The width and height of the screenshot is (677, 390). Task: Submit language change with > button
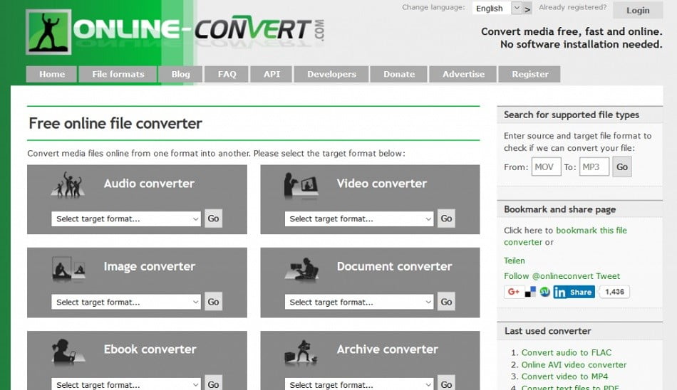point(527,9)
